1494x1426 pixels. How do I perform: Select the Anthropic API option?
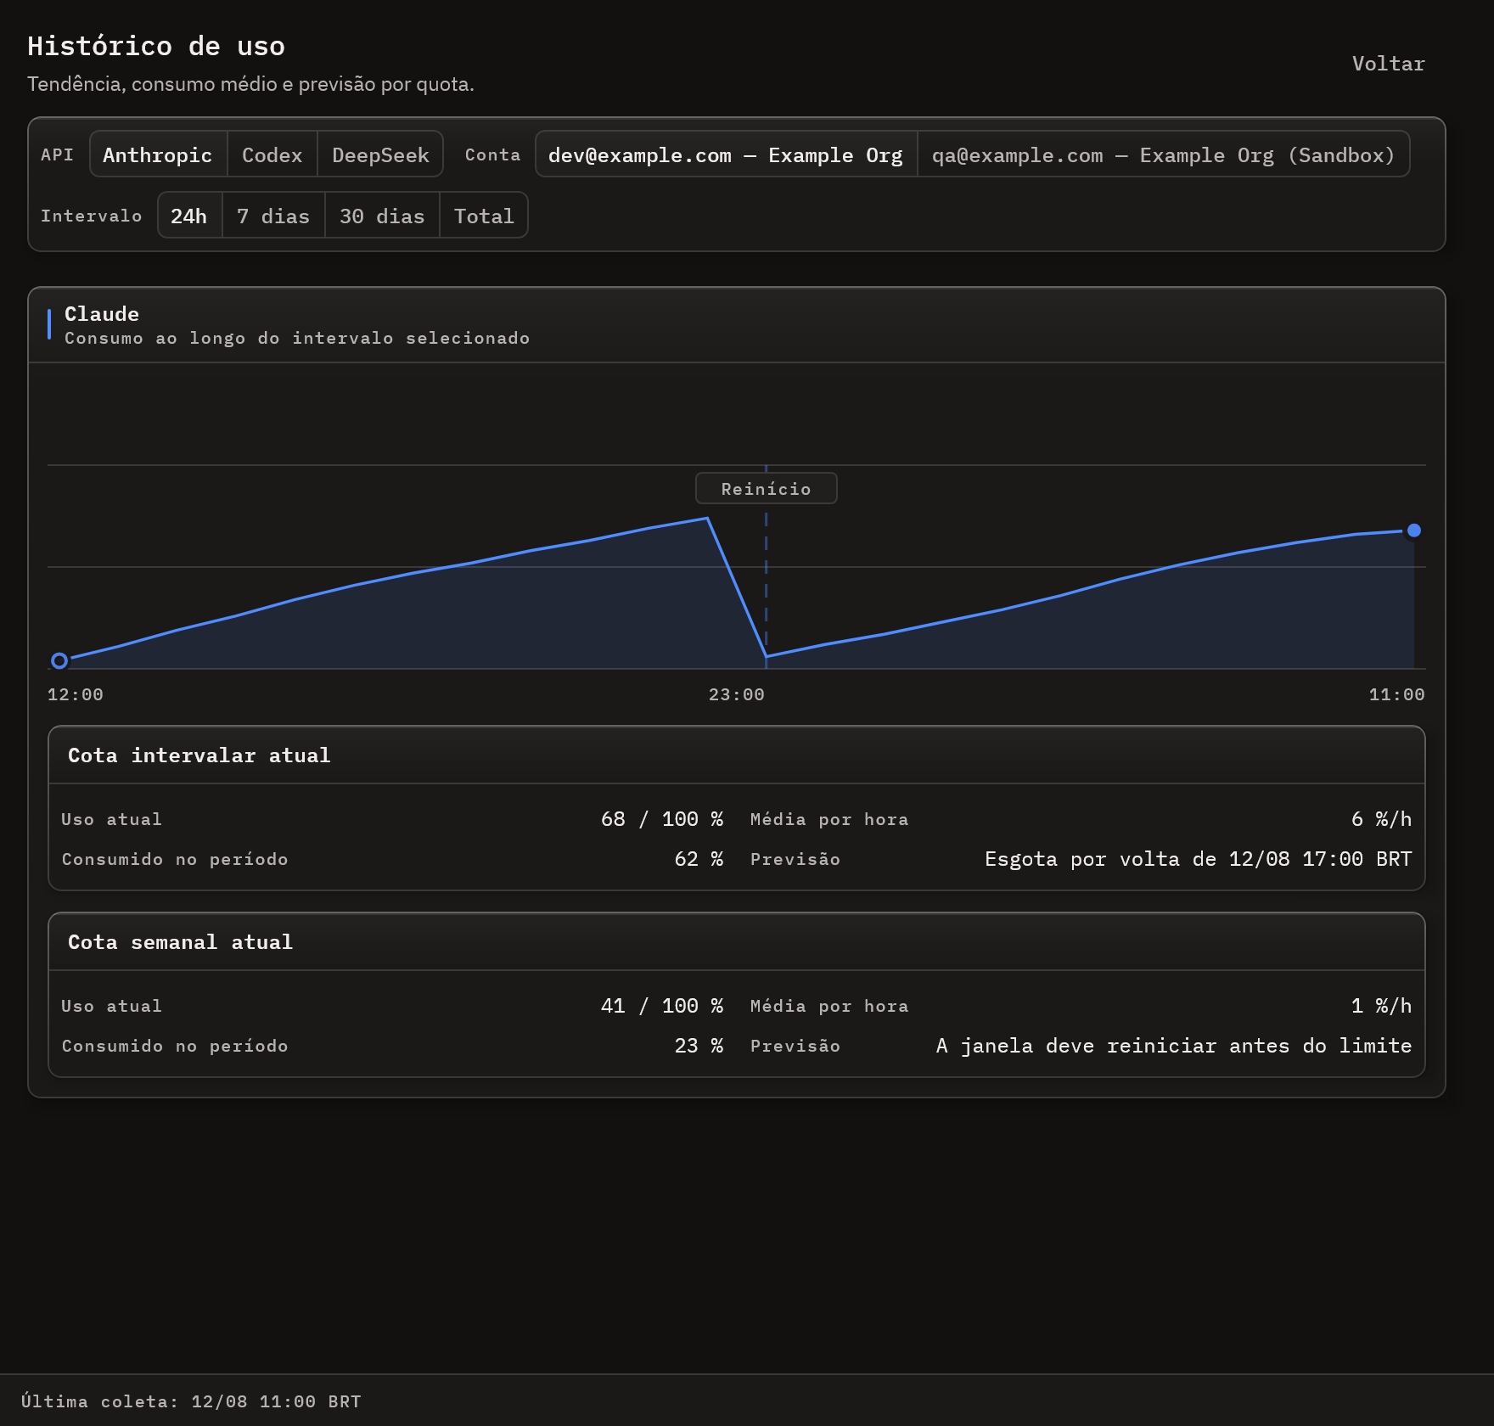coord(158,154)
